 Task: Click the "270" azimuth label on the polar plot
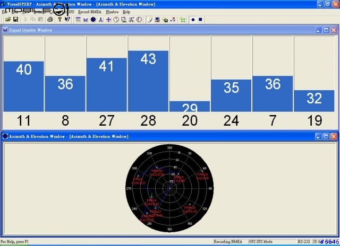[129, 188]
